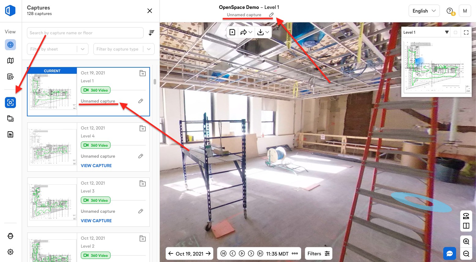Click the capture search input field
This screenshot has height=262, width=476.
(85, 33)
